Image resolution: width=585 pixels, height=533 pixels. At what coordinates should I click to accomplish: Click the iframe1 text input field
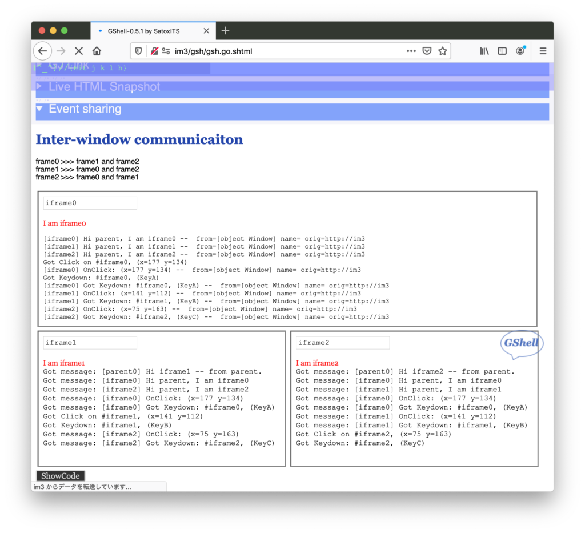click(x=90, y=343)
